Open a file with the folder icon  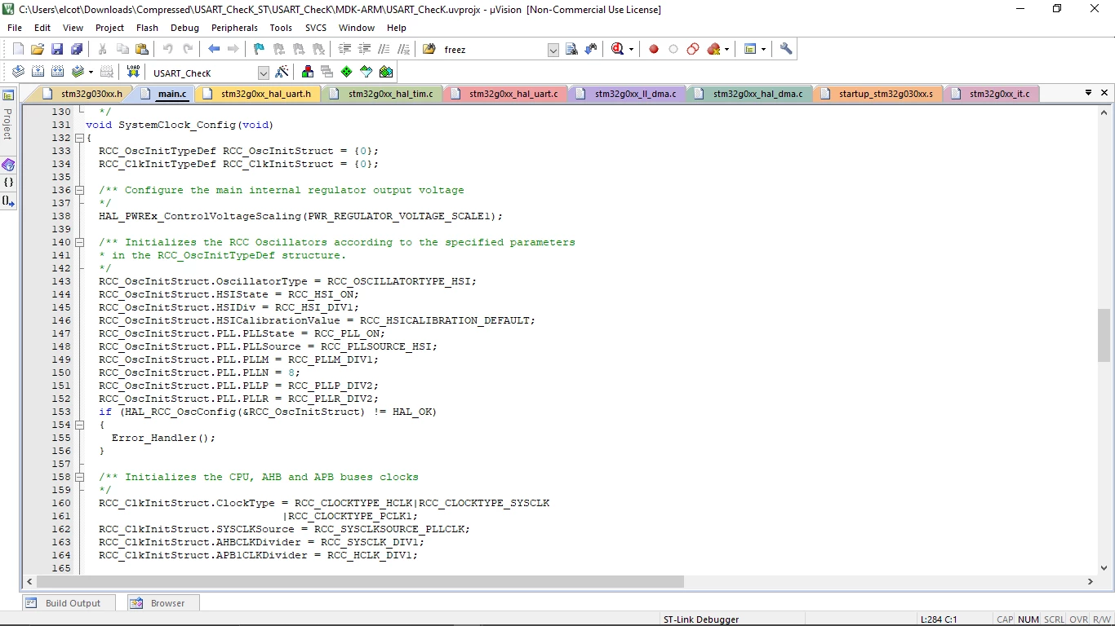(x=38, y=49)
